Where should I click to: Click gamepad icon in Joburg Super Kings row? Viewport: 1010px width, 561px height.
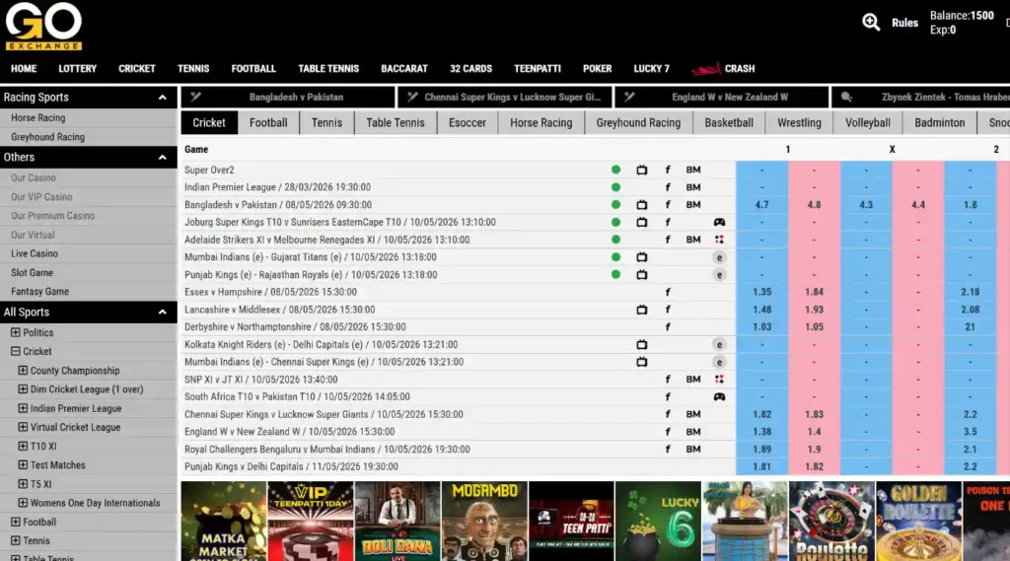(719, 222)
